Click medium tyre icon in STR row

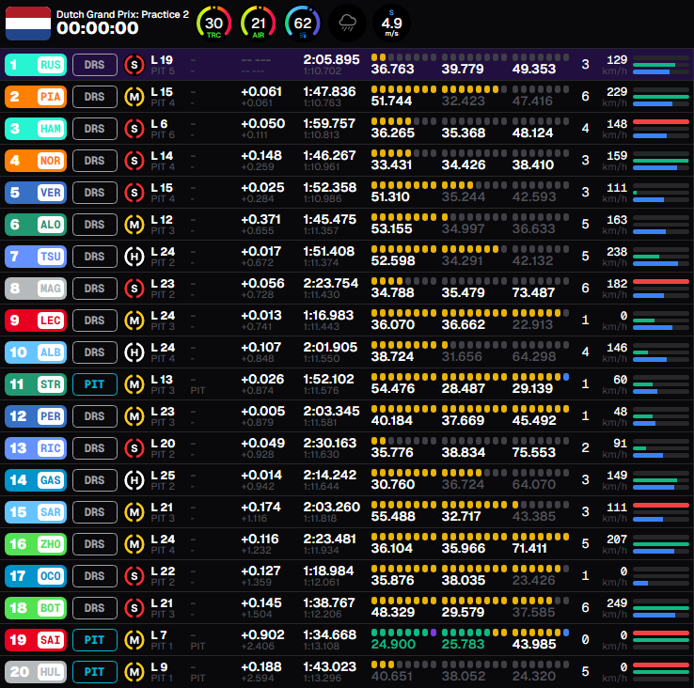click(134, 384)
